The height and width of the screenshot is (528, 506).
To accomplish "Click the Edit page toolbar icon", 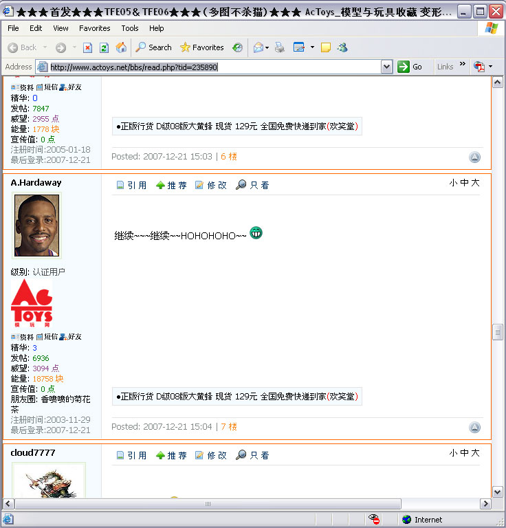I will tap(298, 47).
